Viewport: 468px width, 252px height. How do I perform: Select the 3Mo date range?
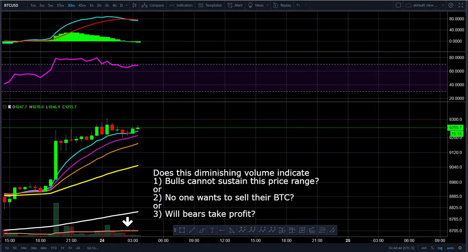tap(33, 248)
